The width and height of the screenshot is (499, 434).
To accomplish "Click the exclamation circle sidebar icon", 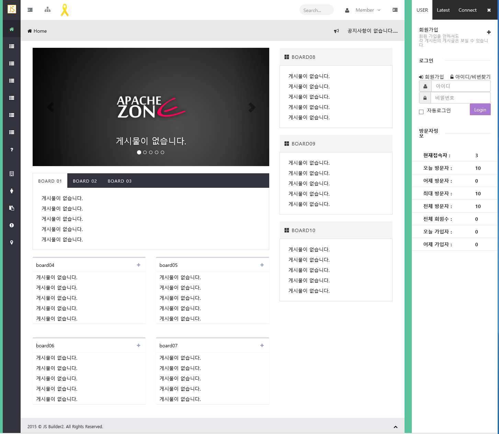I will (12, 225).
